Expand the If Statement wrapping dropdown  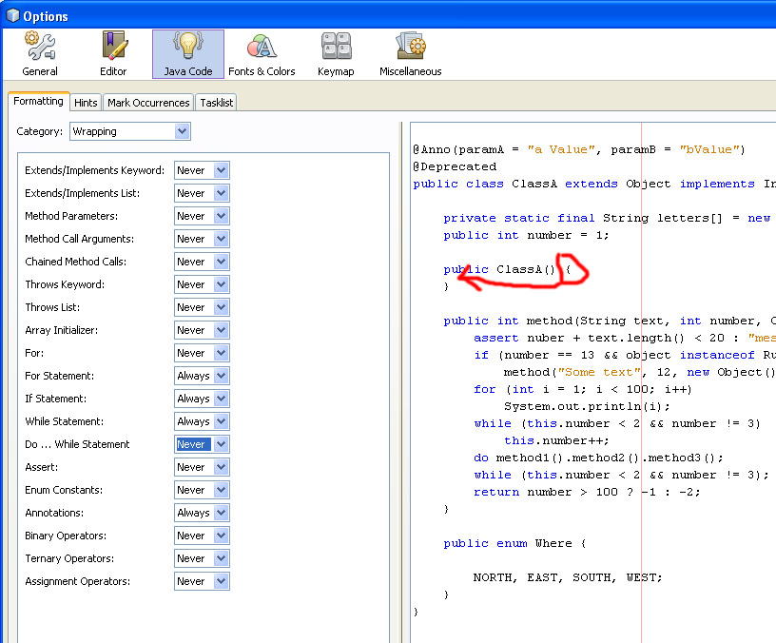tap(202, 399)
